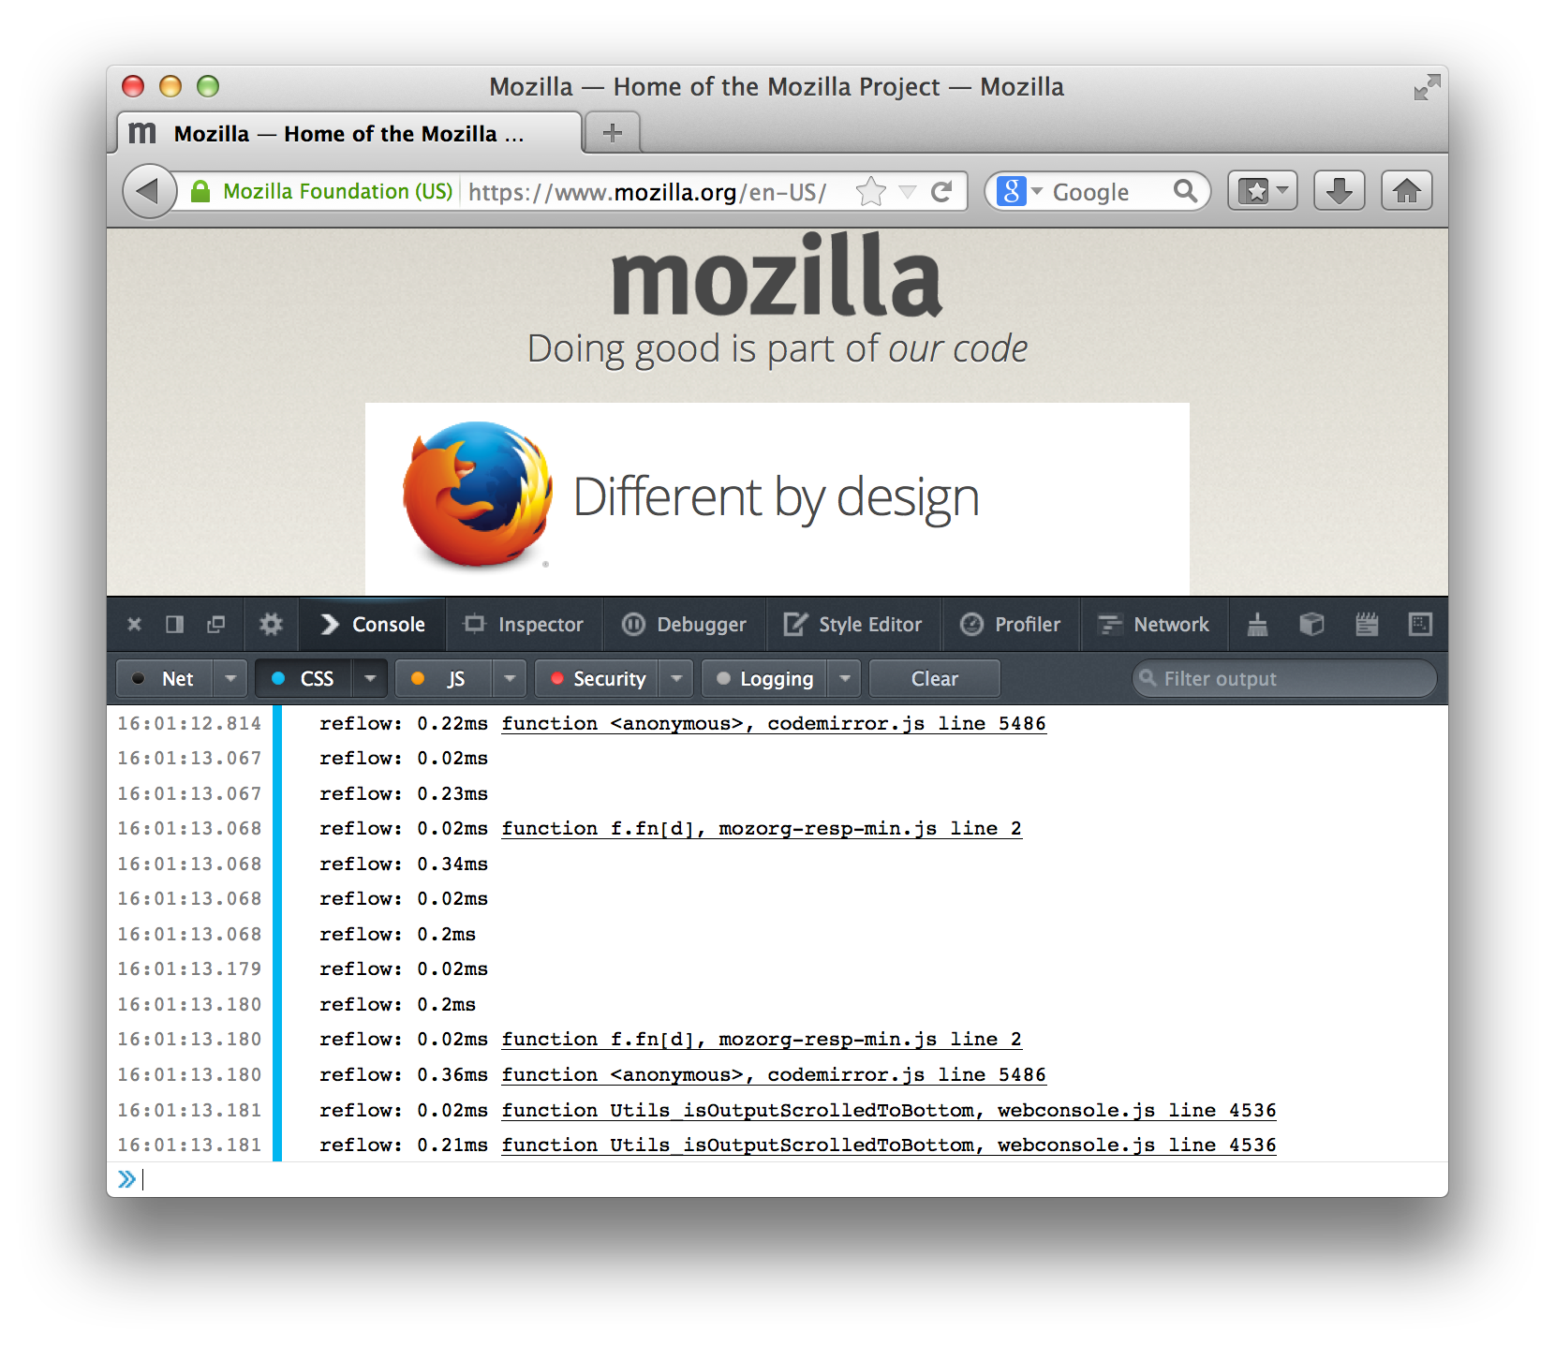This screenshot has height=1345, width=1555.
Task: Click the paintbrush highlight tool icon
Action: click(1257, 625)
